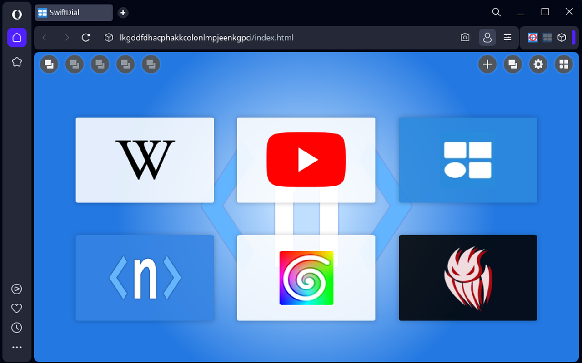Maximize the Opera window
Image resolution: width=582 pixels, height=363 pixels.
point(545,12)
